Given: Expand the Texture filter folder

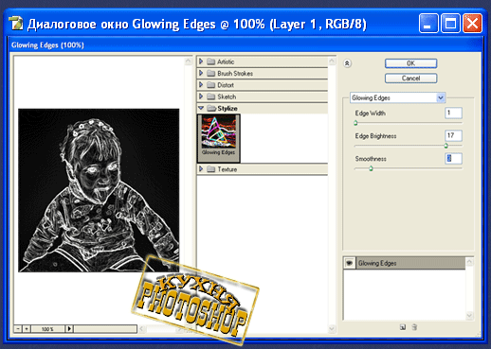Looking at the screenshot, I should click(201, 169).
